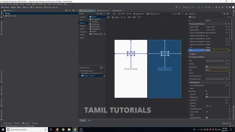
Task: Open Windows Start menu
Action: 3,129
